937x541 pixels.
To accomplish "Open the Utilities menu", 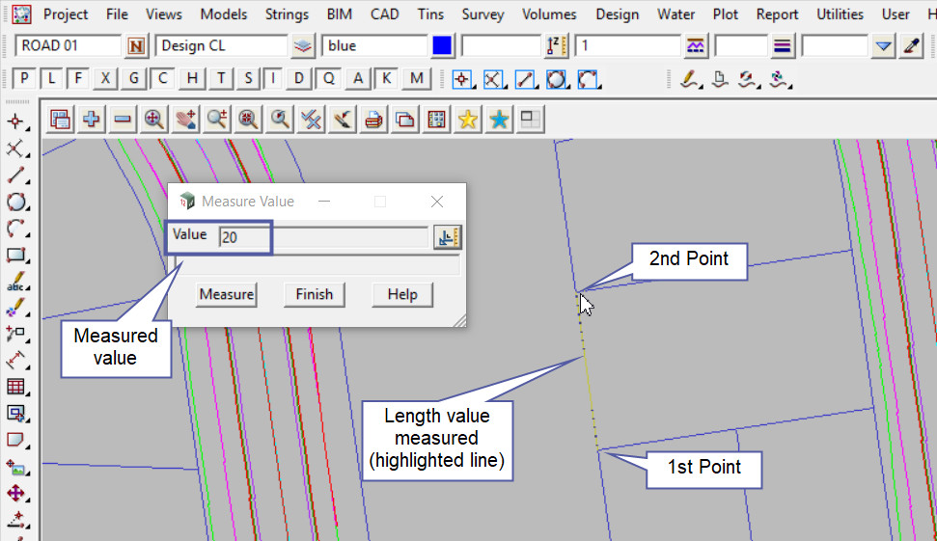I will click(840, 14).
